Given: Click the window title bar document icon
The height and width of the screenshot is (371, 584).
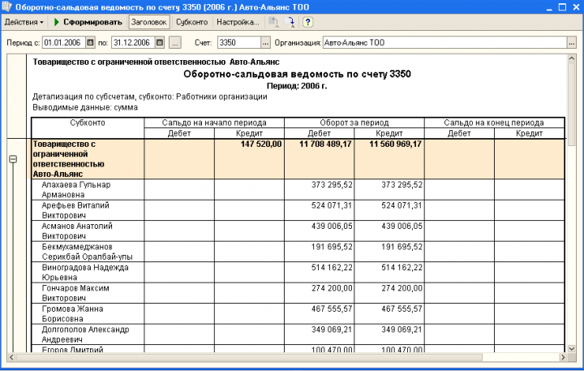Looking at the screenshot, I should tap(6, 6).
